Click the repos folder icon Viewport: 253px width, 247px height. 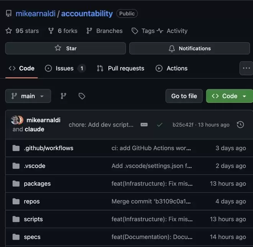[x=16, y=201]
